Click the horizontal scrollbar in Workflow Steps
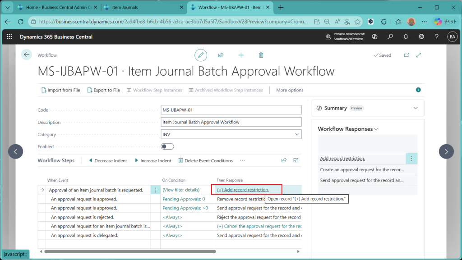The height and width of the screenshot is (260, 462). [135, 251]
